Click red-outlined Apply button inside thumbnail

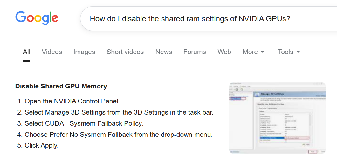click(x=313, y=152)
